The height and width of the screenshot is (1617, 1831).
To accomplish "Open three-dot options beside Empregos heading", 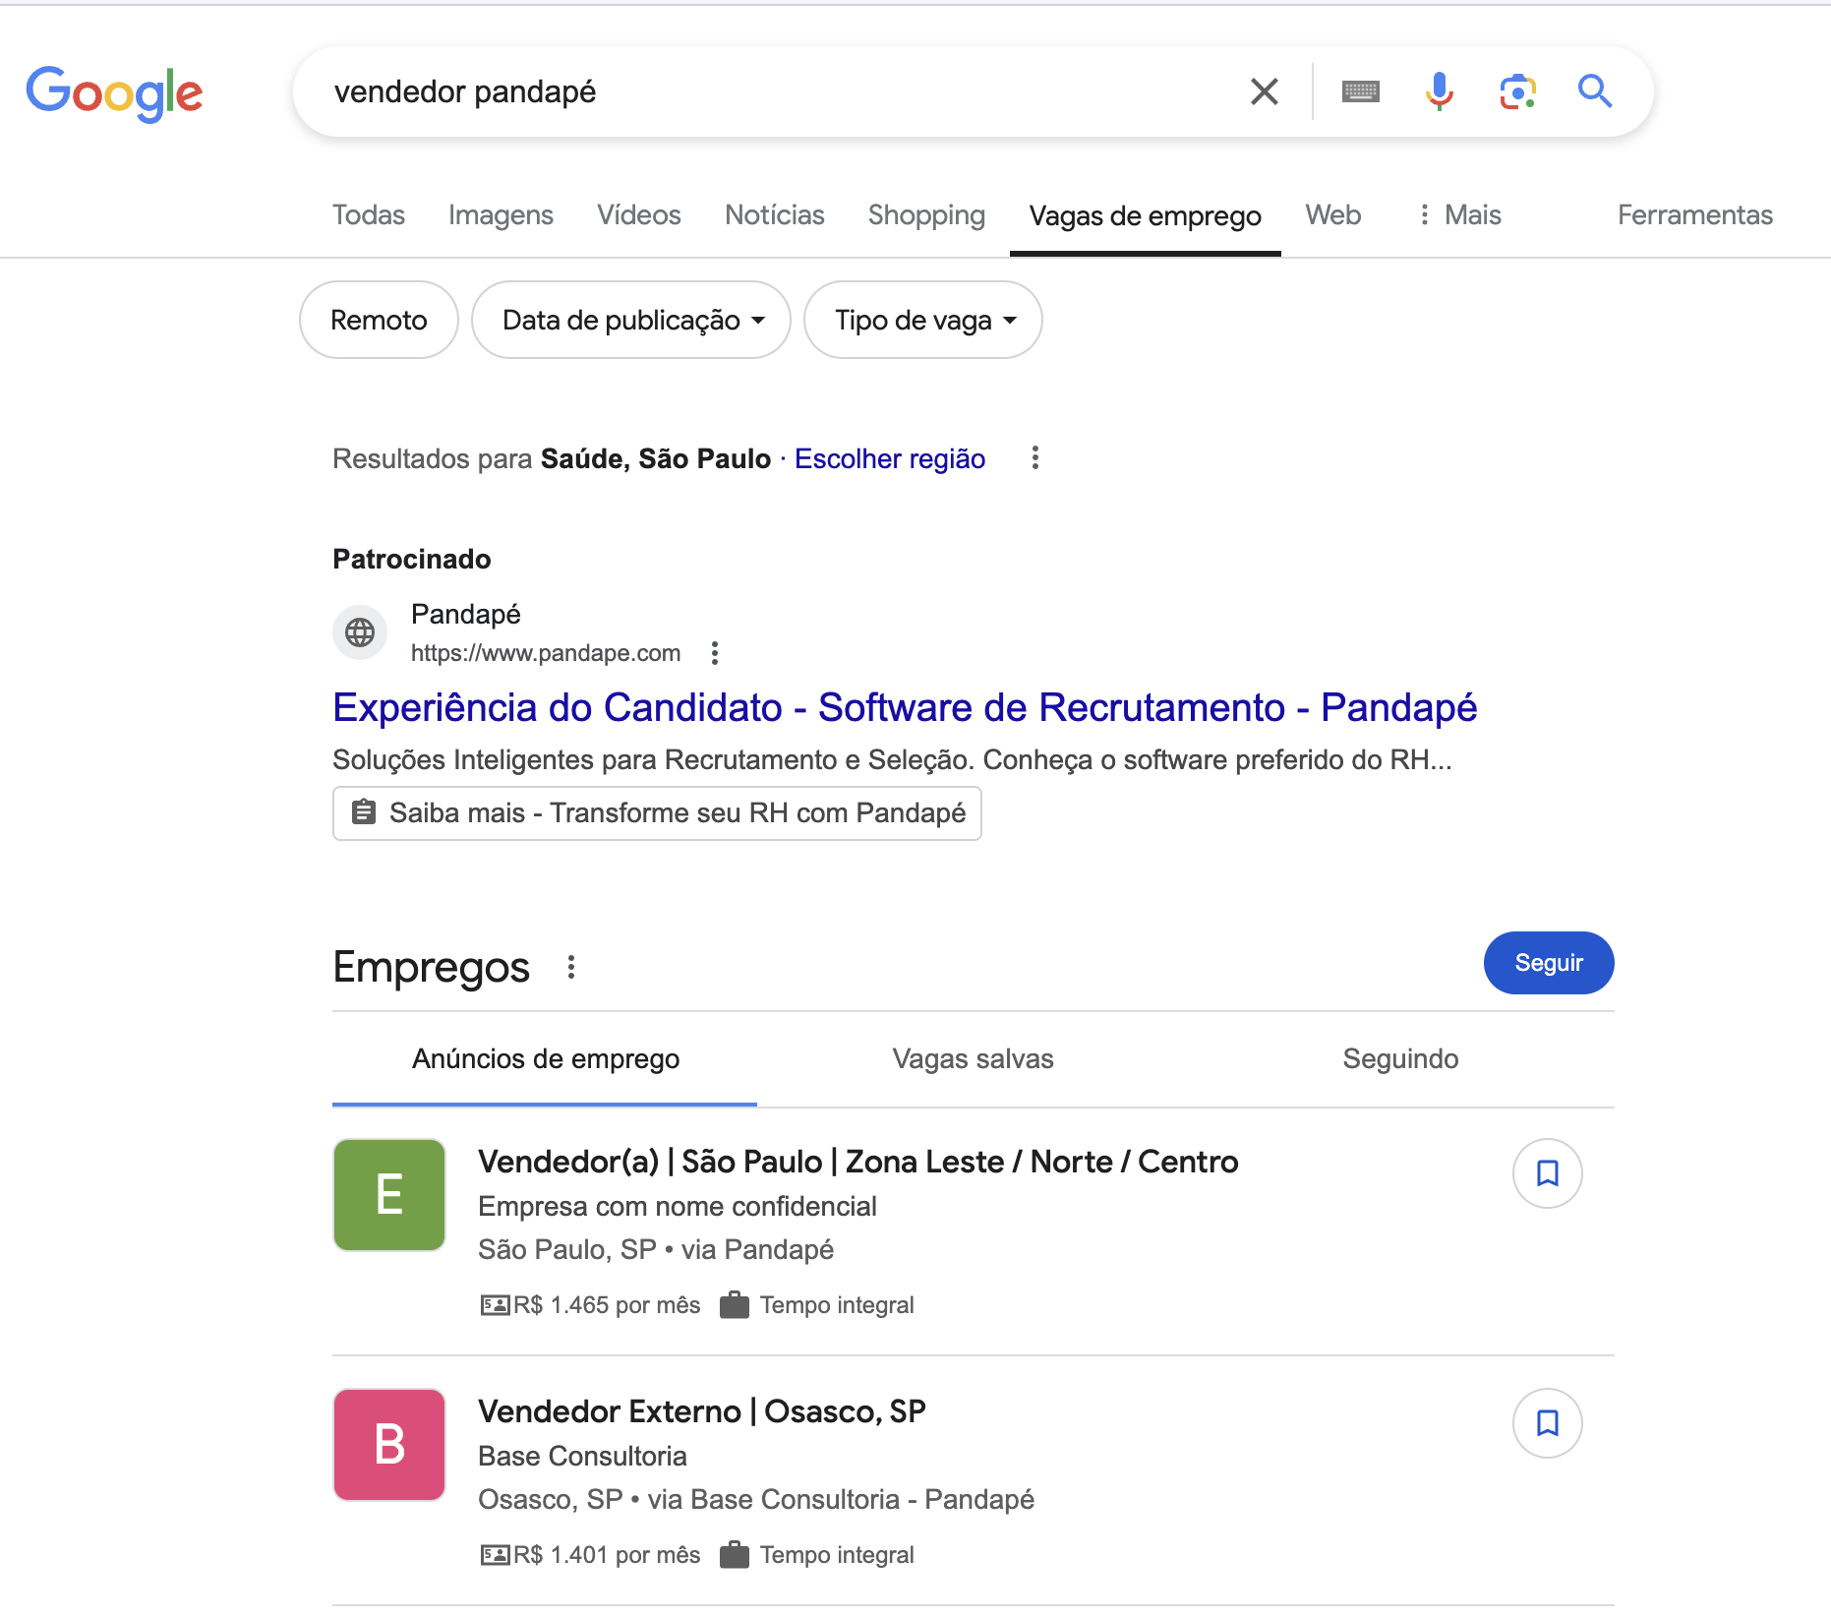I will click(x=571, y=967).
